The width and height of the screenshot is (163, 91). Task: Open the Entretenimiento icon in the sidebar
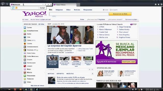(x=25, y=47)
